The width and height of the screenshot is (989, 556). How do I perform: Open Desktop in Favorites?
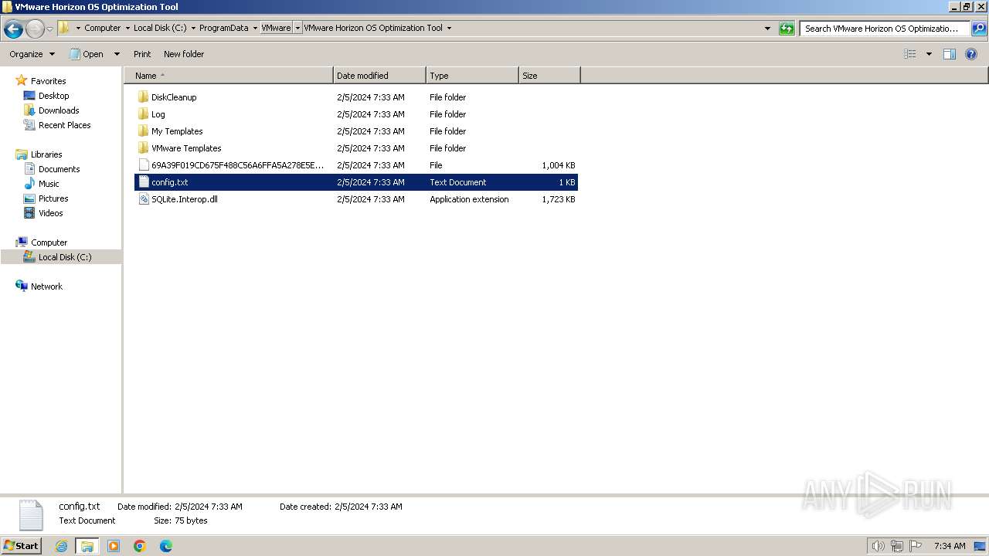pos(53,96)
